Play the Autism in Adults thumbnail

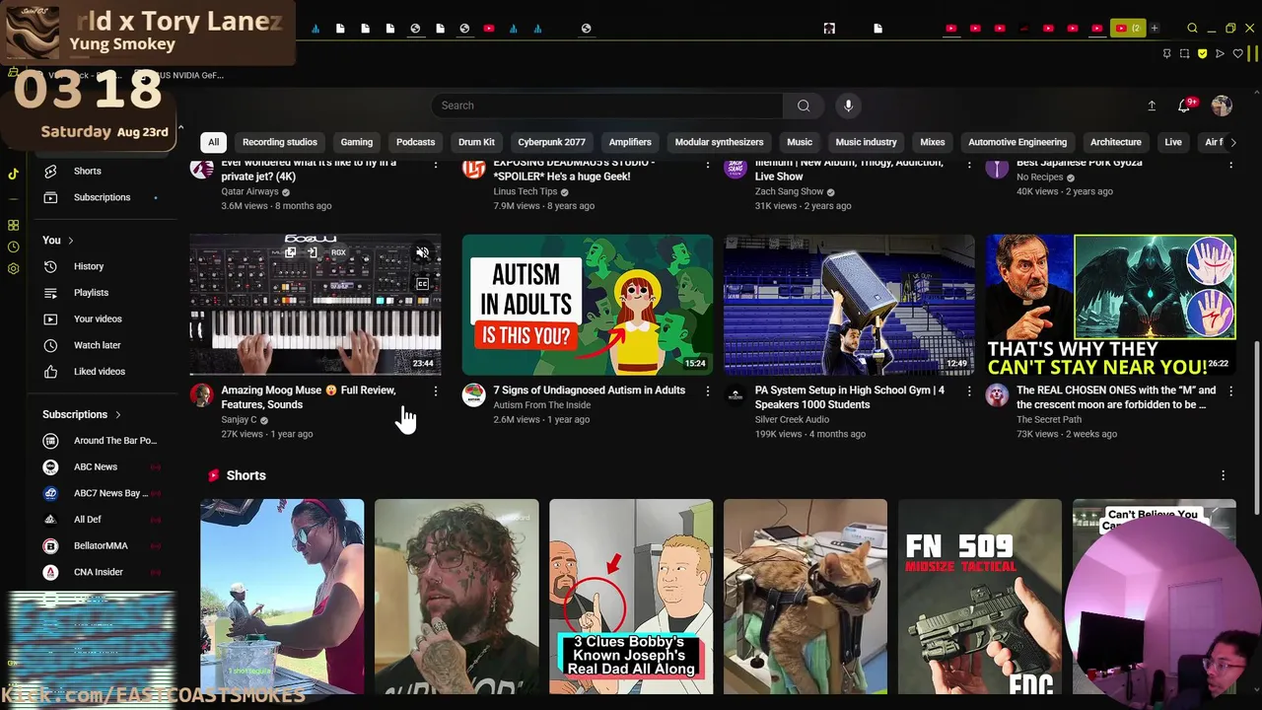click(x=588, y=305)
